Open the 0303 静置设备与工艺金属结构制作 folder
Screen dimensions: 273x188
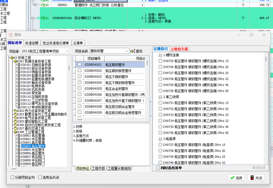16,114
